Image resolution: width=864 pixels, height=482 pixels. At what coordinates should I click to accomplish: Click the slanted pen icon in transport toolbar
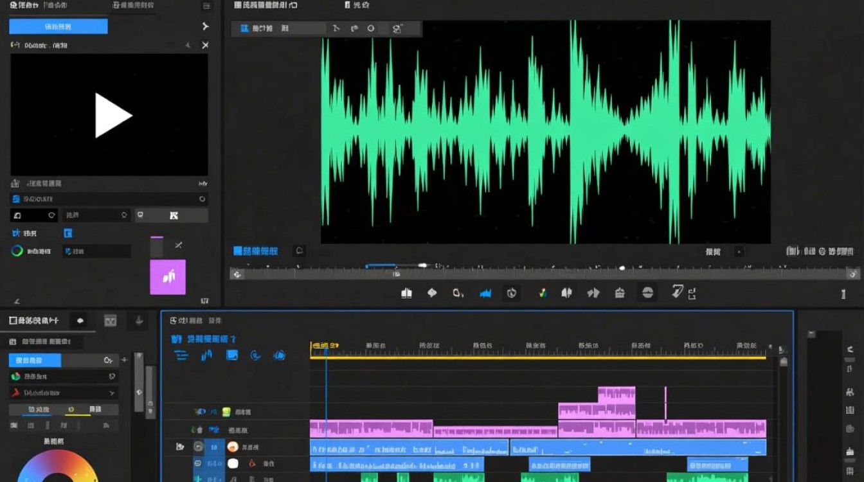coord(678,292)
